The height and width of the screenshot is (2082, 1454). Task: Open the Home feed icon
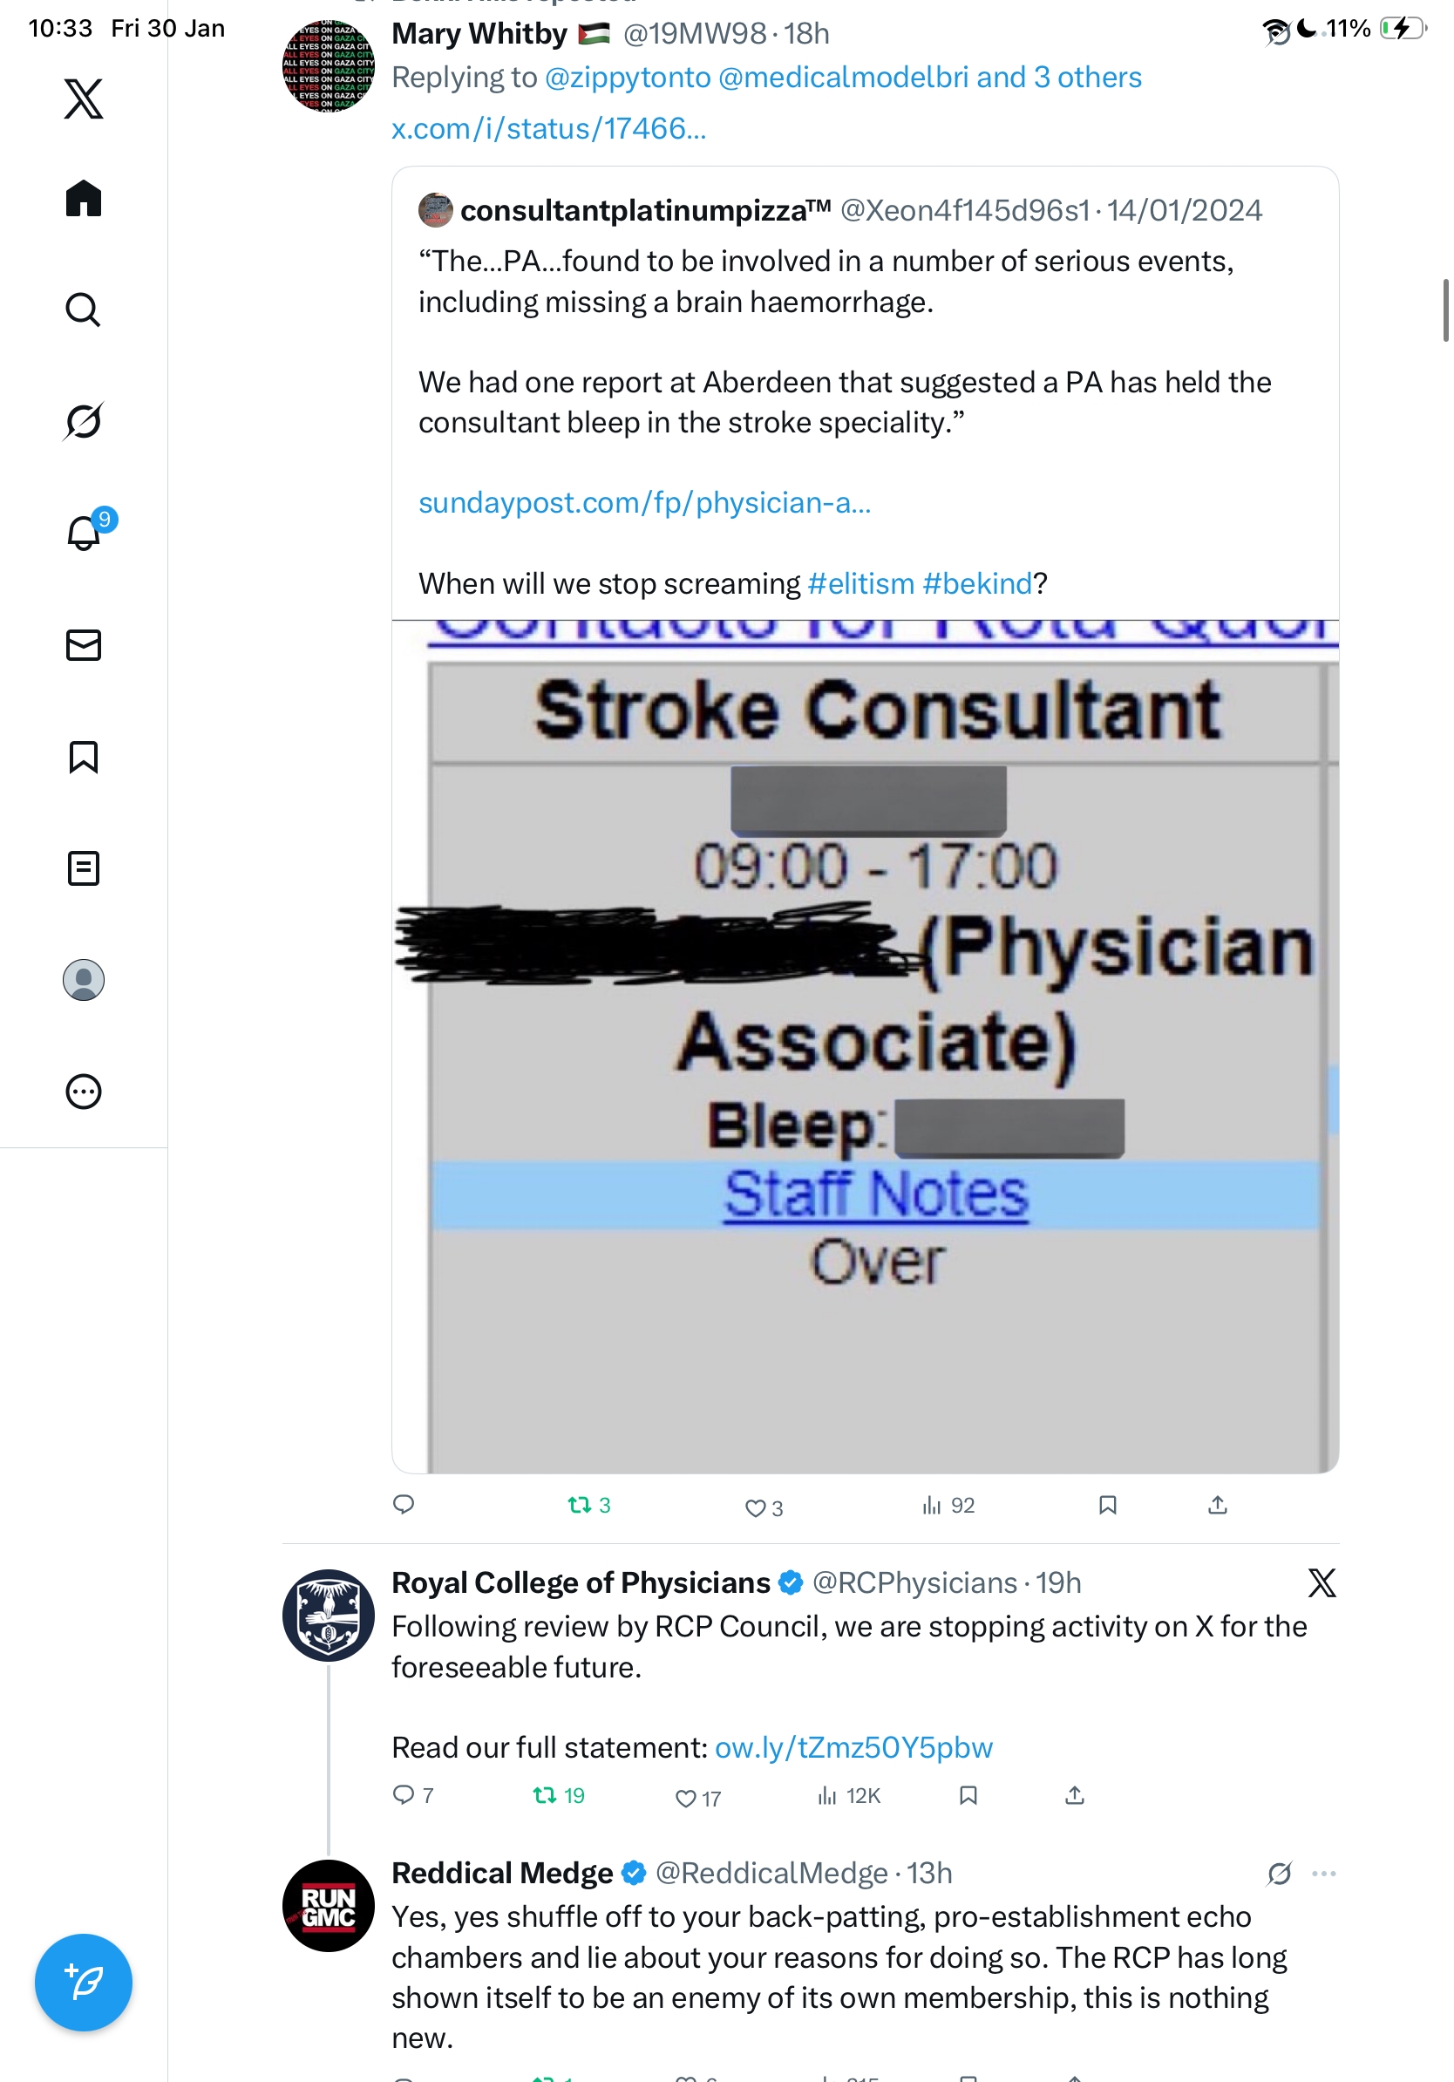(x=84, y=199)
